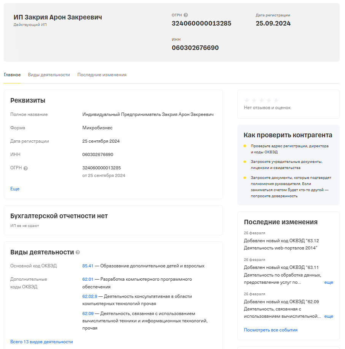
Task: Switch to the Последние изменения tab
Action: [x=102, y=75]
